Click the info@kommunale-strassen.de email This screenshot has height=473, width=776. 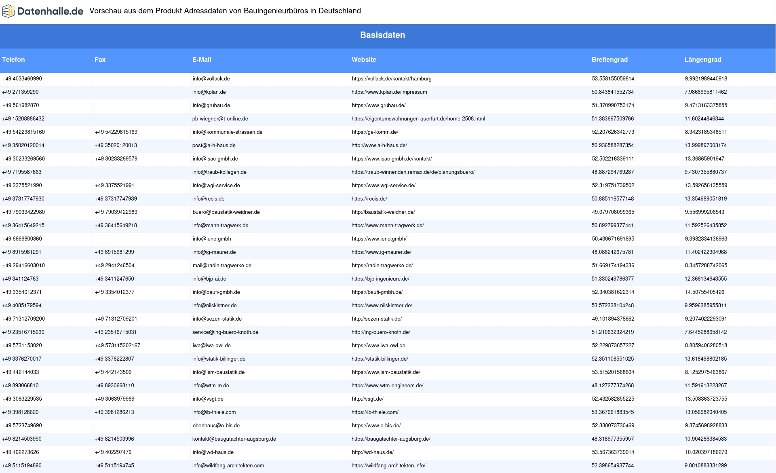click(228, 132)
